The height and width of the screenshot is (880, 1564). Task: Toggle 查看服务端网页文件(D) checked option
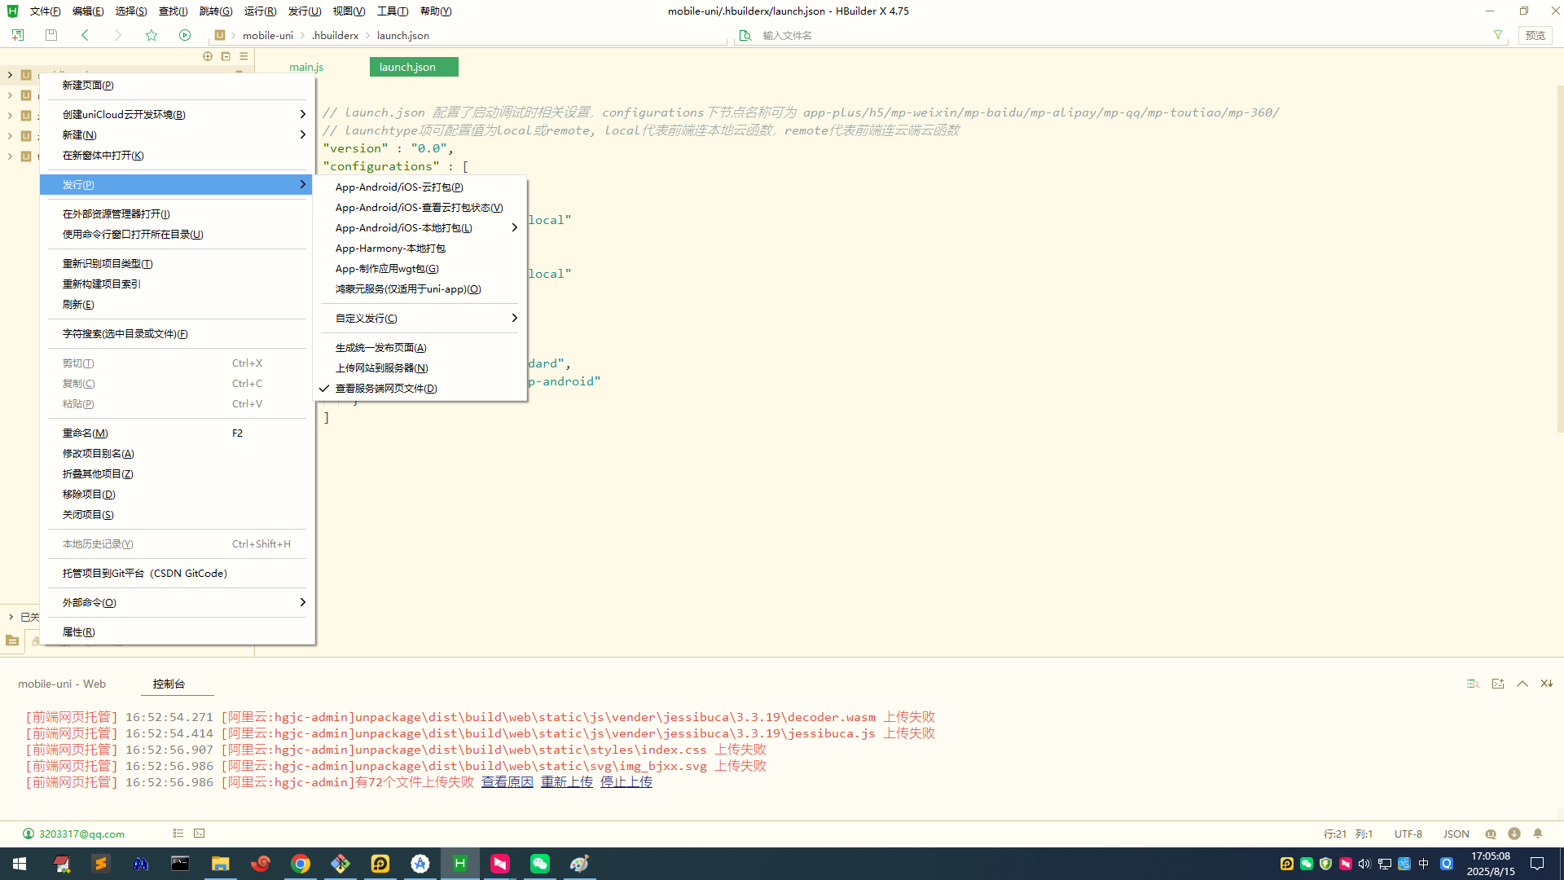420,389
